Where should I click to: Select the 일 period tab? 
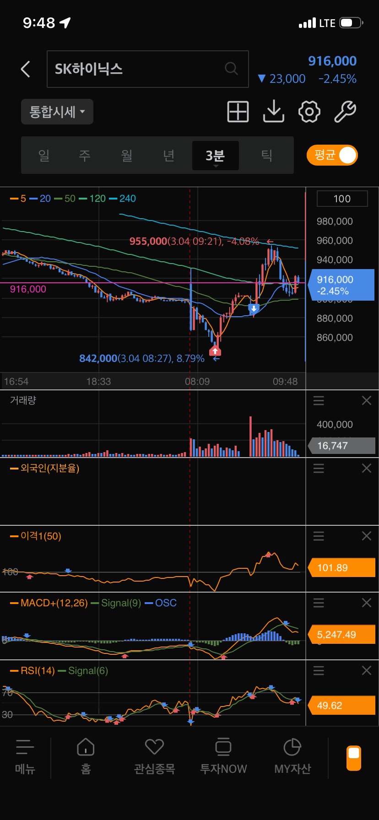[x=44, y=156]
